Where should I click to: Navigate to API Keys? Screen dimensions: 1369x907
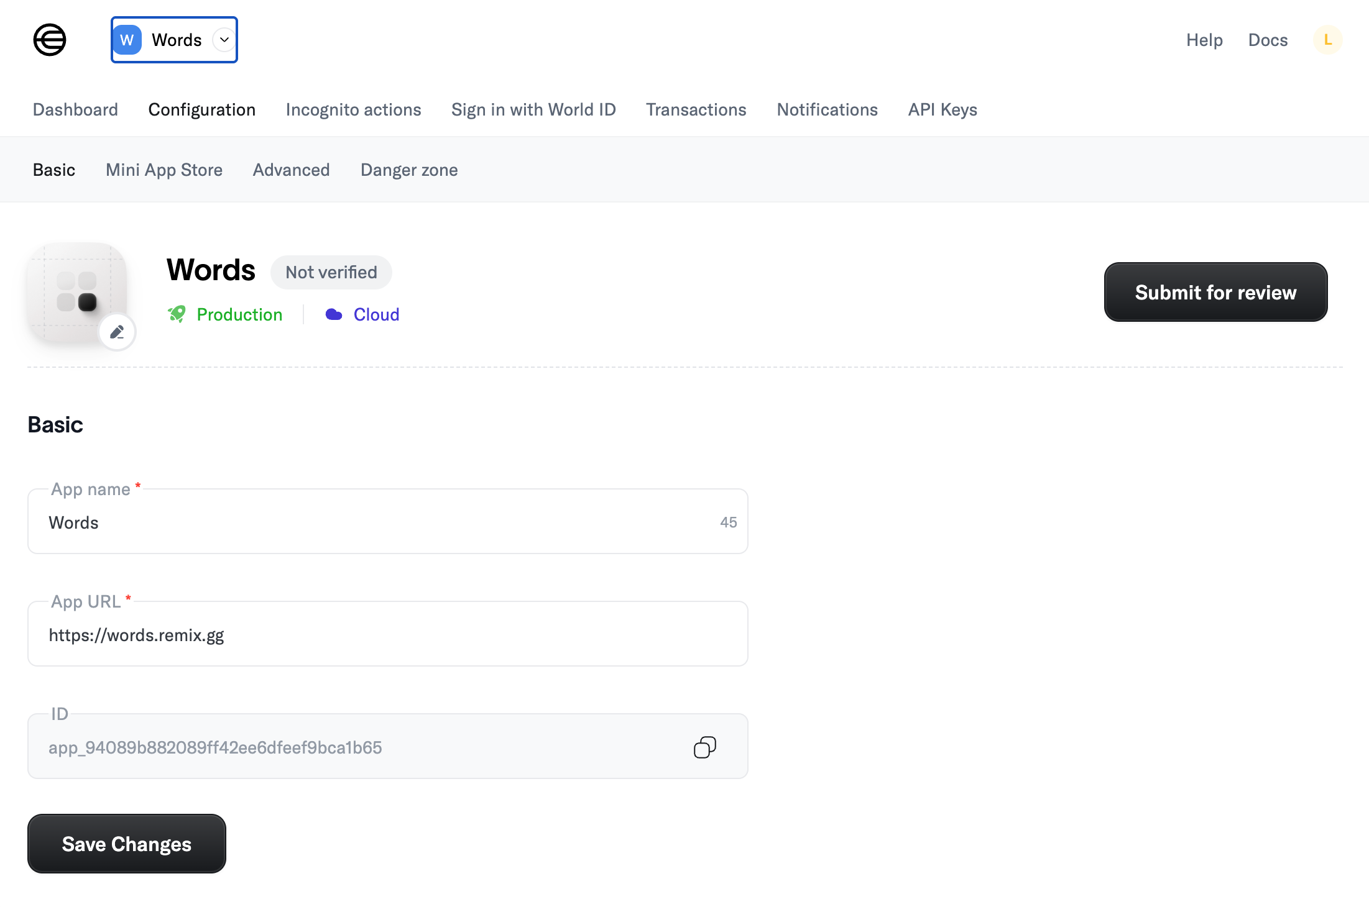point(943,109)
